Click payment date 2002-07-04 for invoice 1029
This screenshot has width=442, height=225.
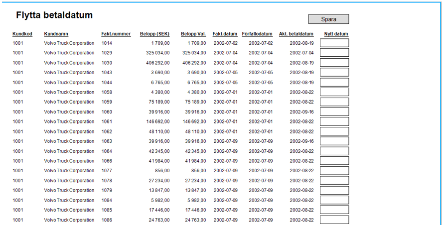(301, 53)
